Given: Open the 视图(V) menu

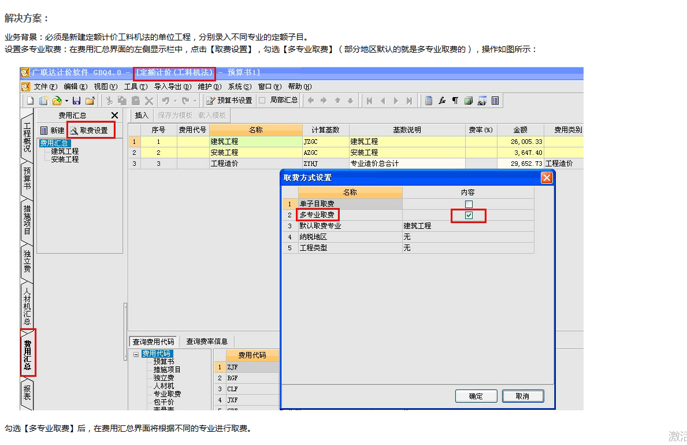Looking at the screenshot, I should pyautogui.click(x=106, y=87).
